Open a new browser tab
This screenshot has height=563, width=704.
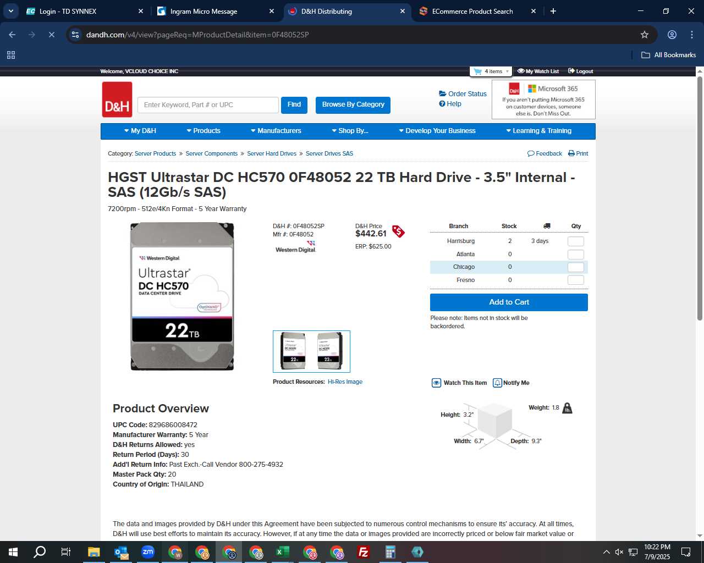pos(553,11)
